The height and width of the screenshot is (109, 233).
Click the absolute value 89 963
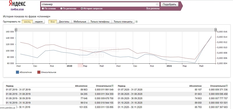[x=84, y=90]
